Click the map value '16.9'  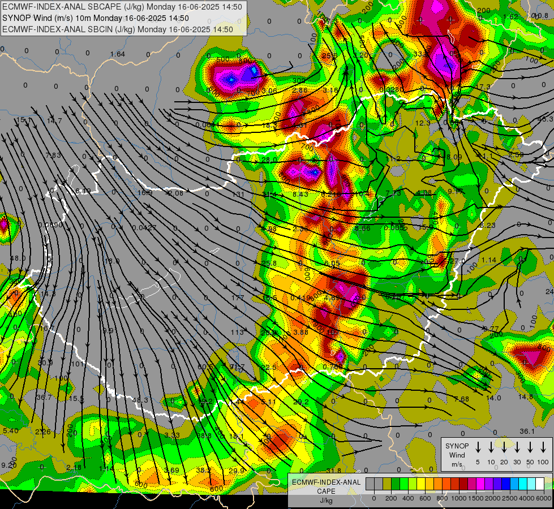point(145,192)
